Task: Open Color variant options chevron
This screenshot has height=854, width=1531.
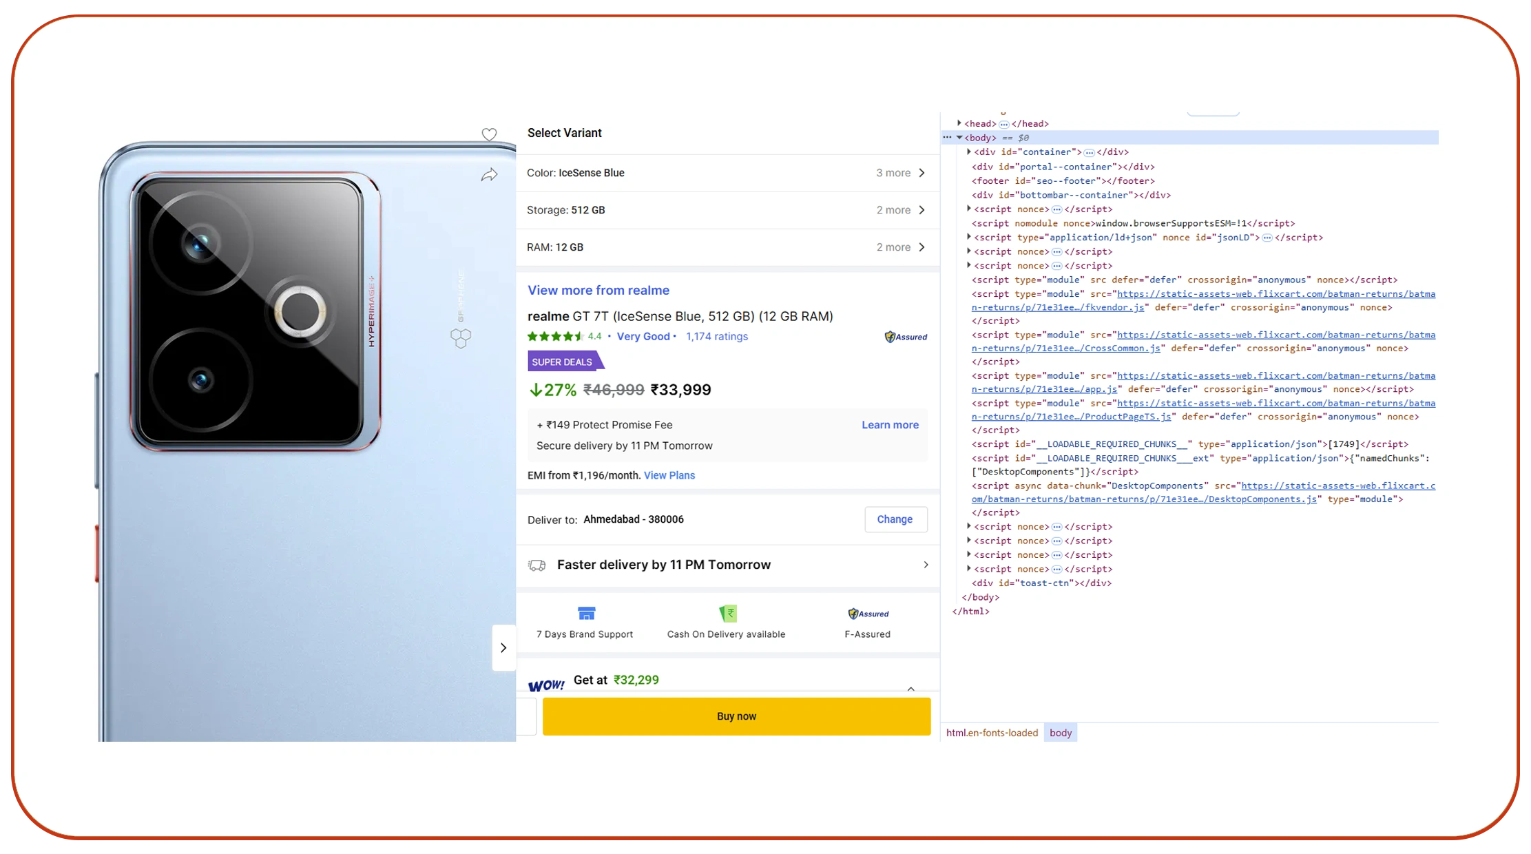Action: 921,173
